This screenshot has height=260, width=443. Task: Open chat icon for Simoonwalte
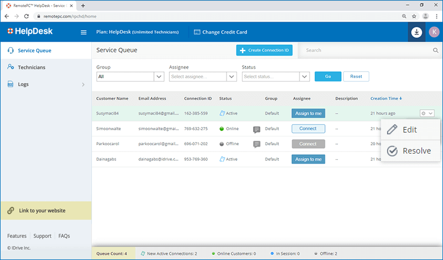click(256, 129)
